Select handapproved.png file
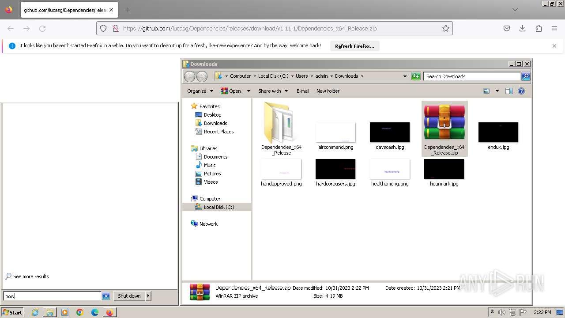 click(x=281, y=173)
